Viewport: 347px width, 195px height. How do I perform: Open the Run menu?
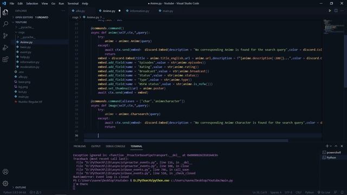pos(61,4)
